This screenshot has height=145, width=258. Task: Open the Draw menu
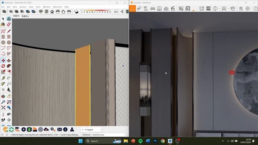pos(31,7)
